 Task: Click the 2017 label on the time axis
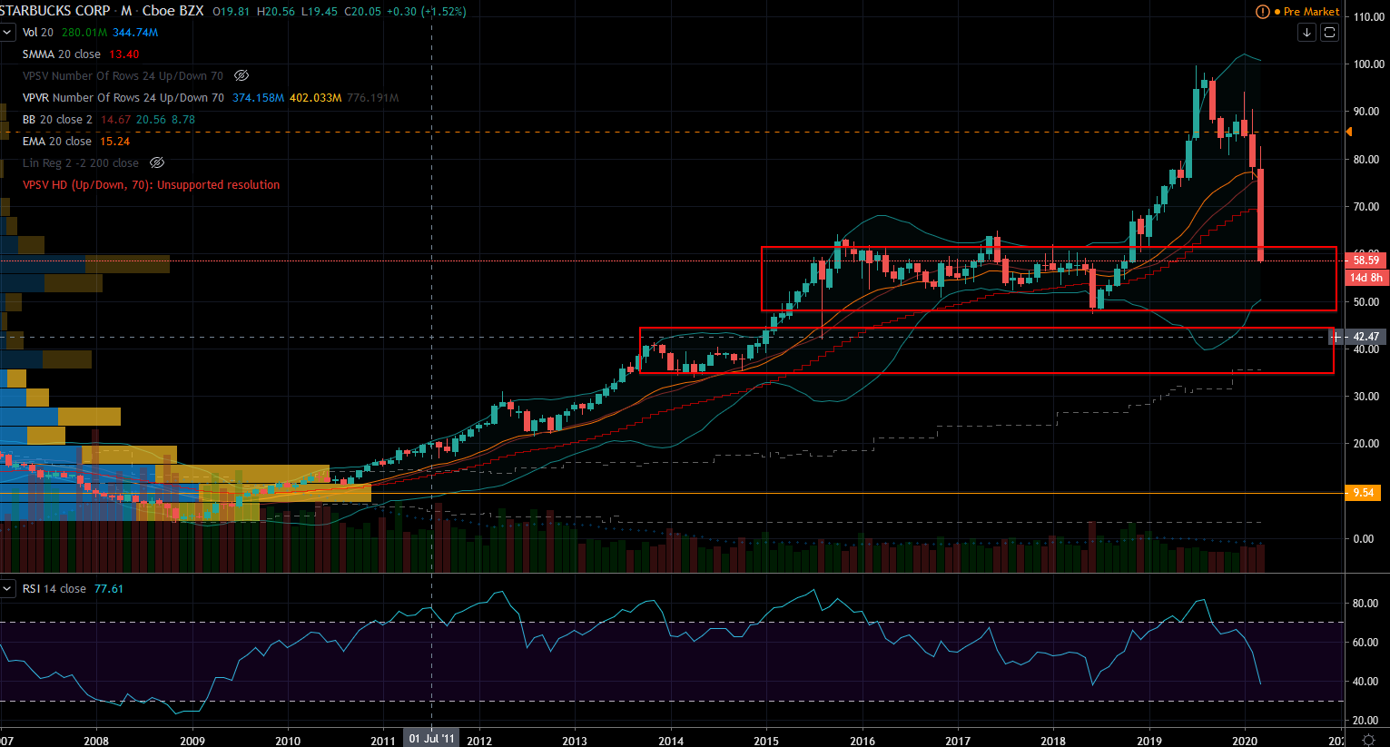(x=958, y=741)
